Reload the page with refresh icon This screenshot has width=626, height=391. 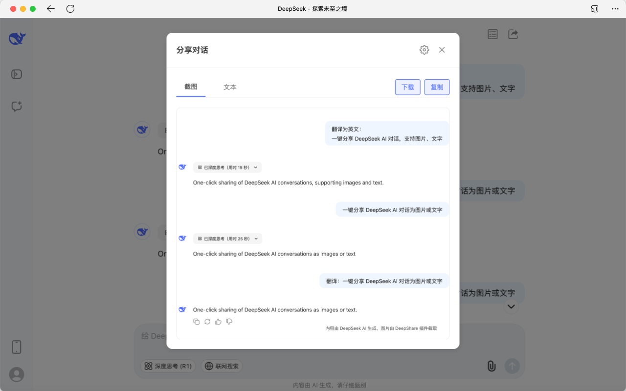click(x=70, y=9)
